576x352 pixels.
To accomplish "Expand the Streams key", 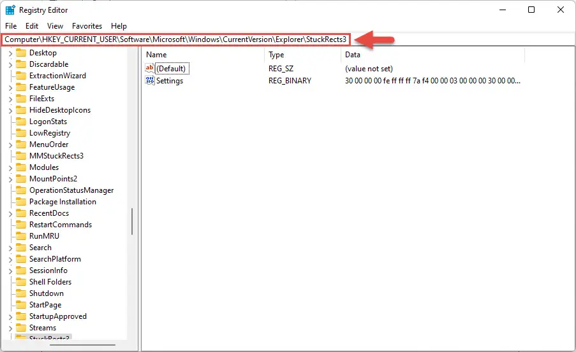I will click(x=10, y=328).
